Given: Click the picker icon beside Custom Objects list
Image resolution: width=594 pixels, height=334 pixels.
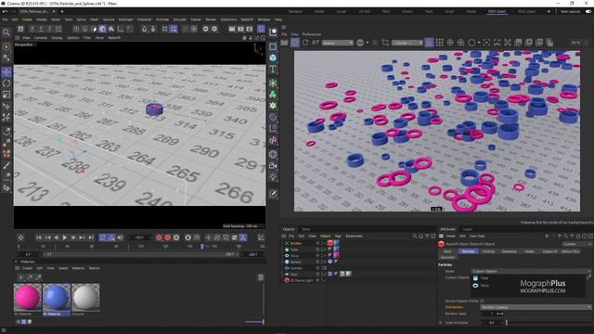Looking at the screenshot, I should (589, 277).
